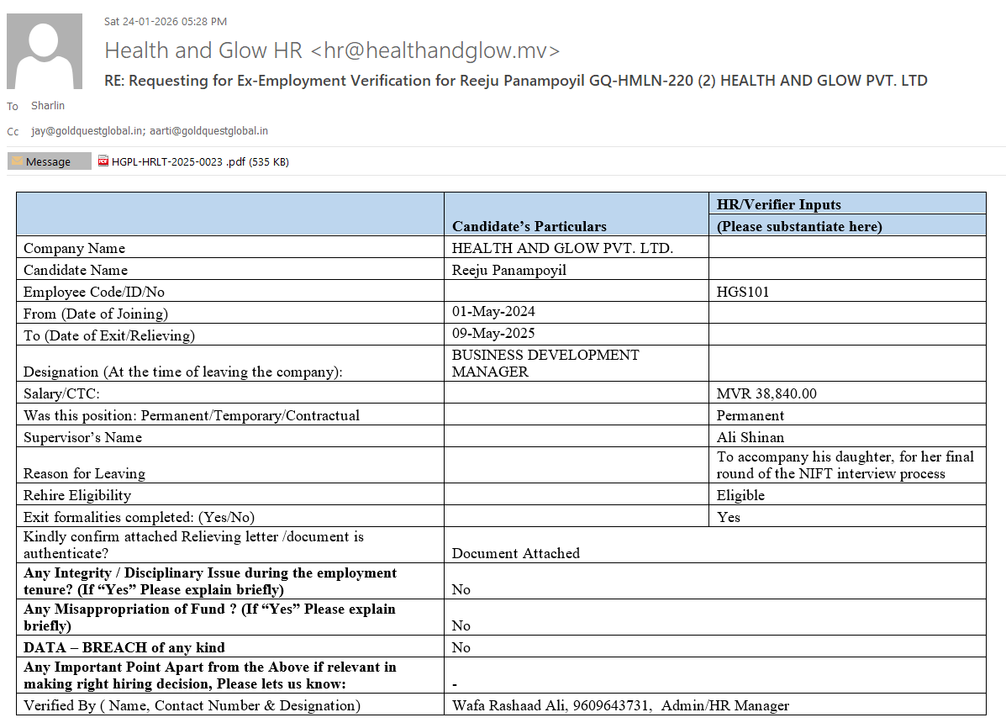This screenshot has height=728, width=1006.
Task: Click the Misappropriation of Fund question
Action: 210,617
